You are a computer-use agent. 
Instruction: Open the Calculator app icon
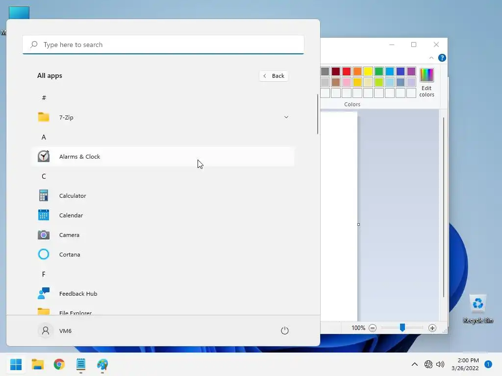[44, 195]
